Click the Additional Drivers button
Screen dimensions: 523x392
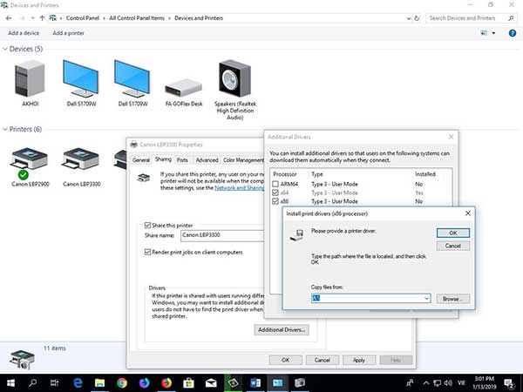click(282, 329)
